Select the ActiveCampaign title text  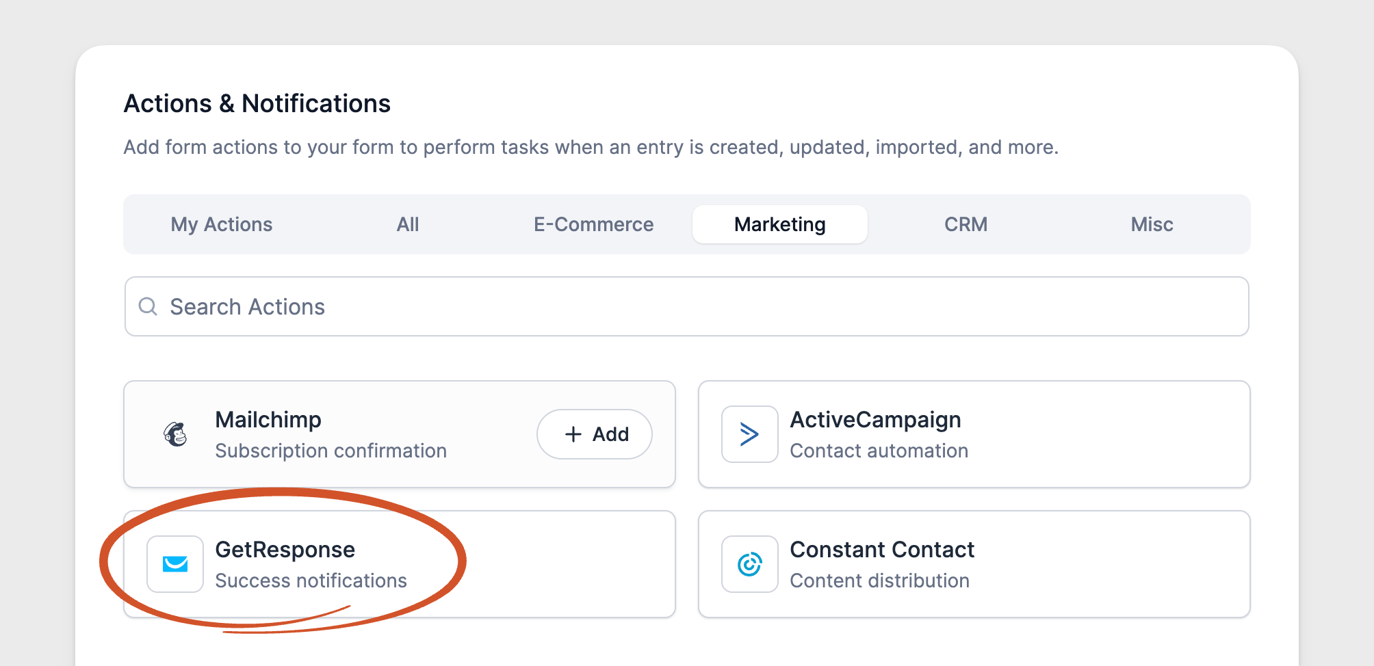click(875, 419)
